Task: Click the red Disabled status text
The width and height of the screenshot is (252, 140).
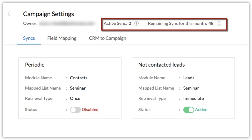Action: tap(90, 110)
